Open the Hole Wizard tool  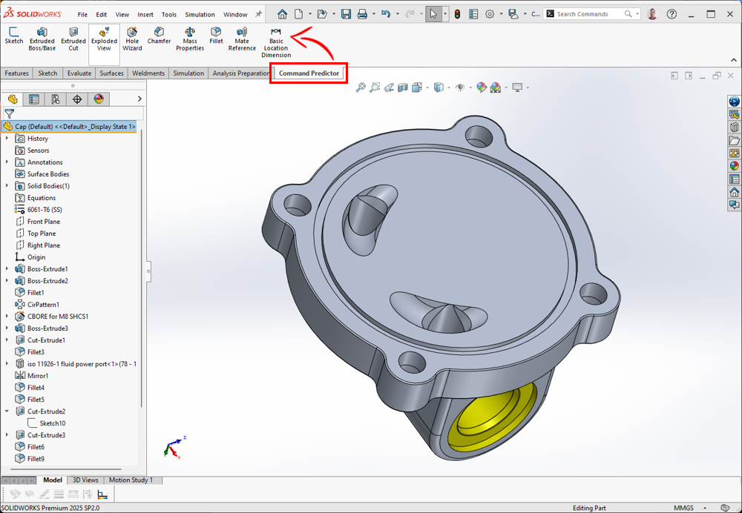tap(132, 39)
